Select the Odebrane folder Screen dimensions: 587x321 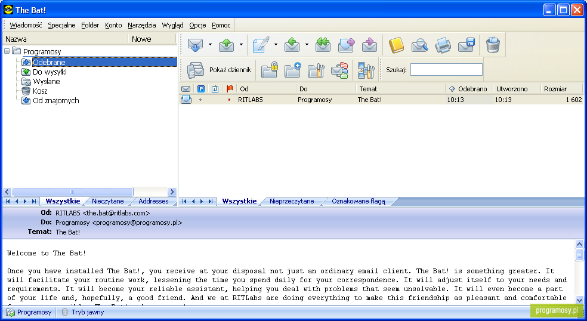coord(49,62)
